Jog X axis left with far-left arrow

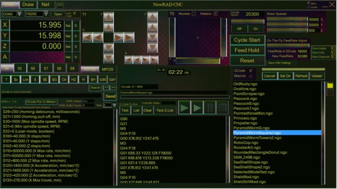[87, 38]
